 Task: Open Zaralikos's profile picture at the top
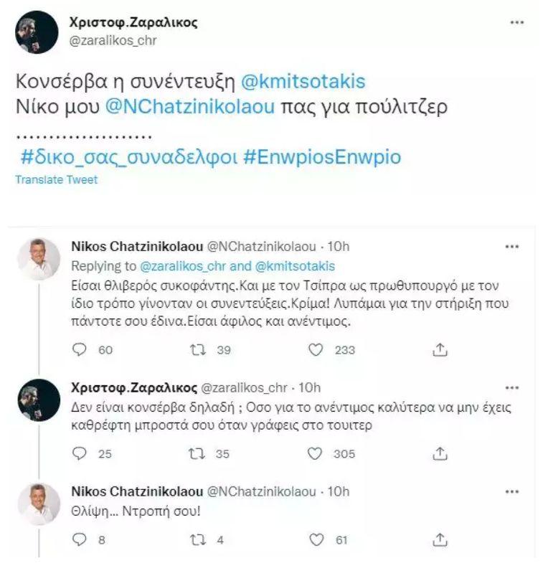tap(37, 32)
